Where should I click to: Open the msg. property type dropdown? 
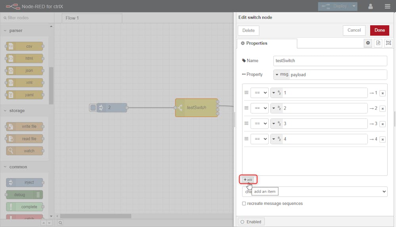[x=281, y=75]
